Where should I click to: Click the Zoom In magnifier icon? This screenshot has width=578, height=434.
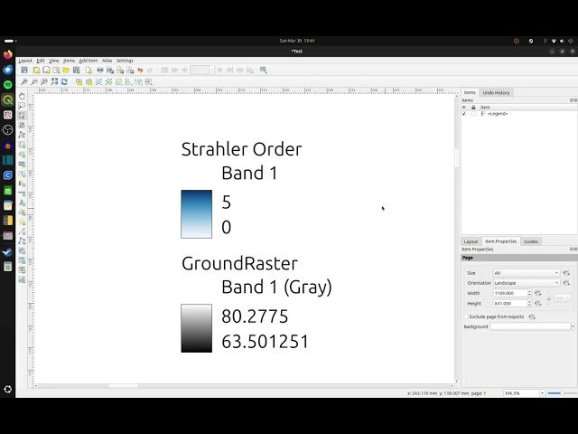(24, 82)
